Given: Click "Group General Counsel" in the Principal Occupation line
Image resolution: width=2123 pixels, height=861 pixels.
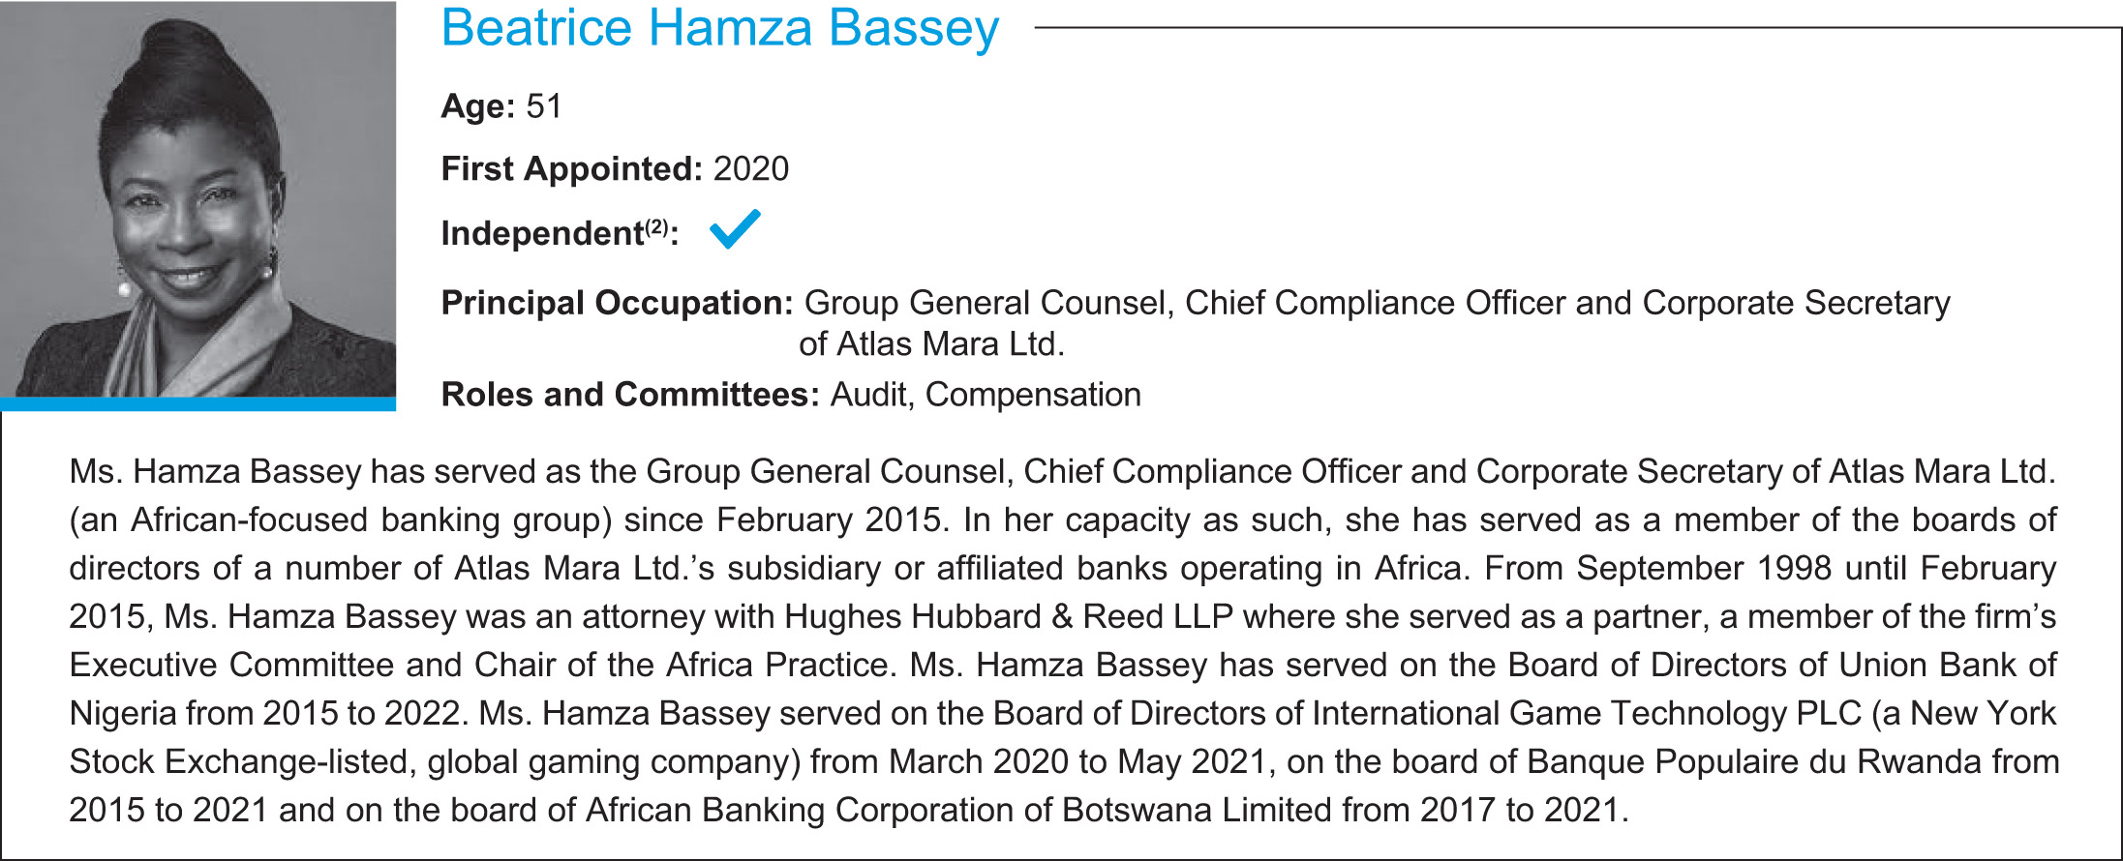Looking at the screenshot, I should pos(988,304).
